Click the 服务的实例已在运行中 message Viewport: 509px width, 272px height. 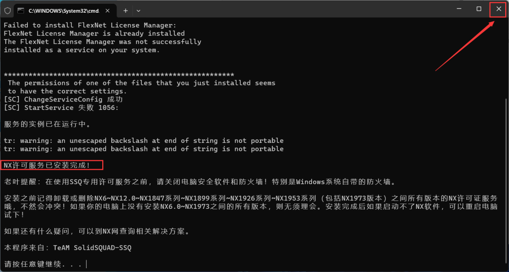click(47, 124)
